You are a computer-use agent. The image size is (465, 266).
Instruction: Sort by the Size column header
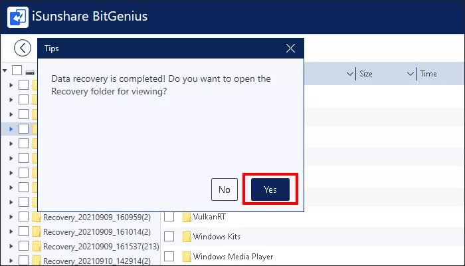click(x=366, y=74)
